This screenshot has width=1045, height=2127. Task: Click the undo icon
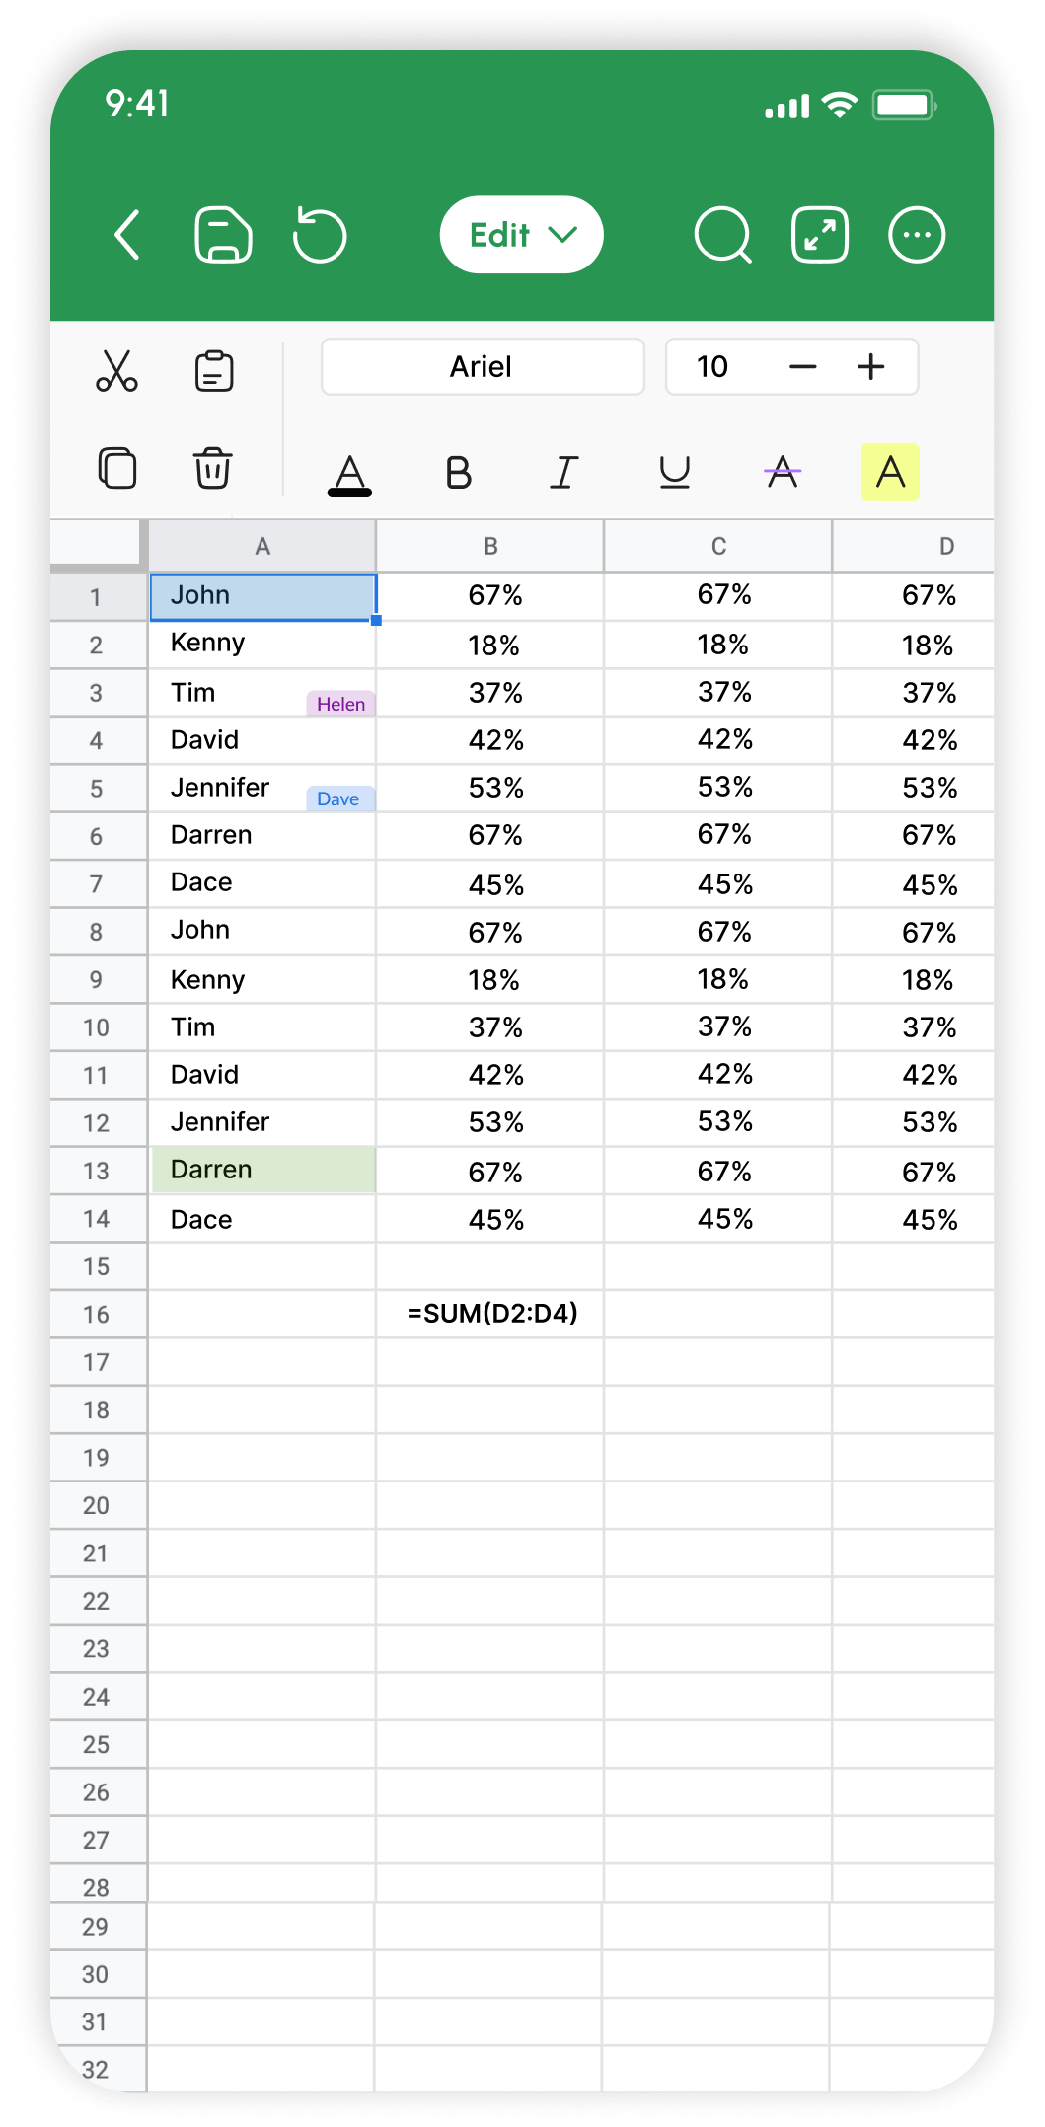click(x=320, y=235)
